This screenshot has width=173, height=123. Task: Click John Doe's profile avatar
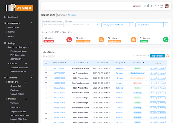[167, 6]
